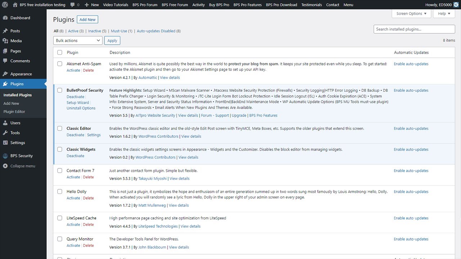Check the BulletProof Security checkbox
The width and height of the screenshot is (461, 259).
tap(60, 90)
